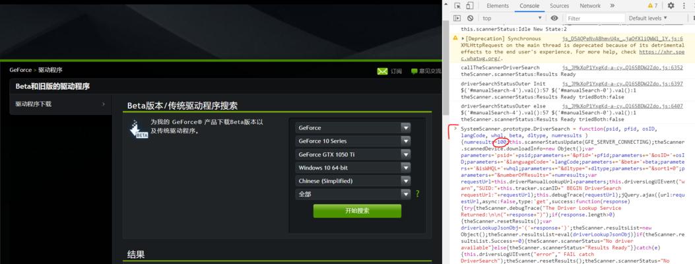Screen dimensions: 695x264
Task: Switch to the Console tab
Action: (x=529, y=6)
